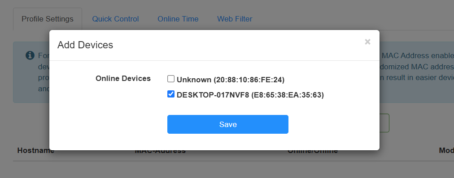This screenshot has height=178, width=454.
Task: Go to the Online Time tab
Action: click(x=178, y=19)
